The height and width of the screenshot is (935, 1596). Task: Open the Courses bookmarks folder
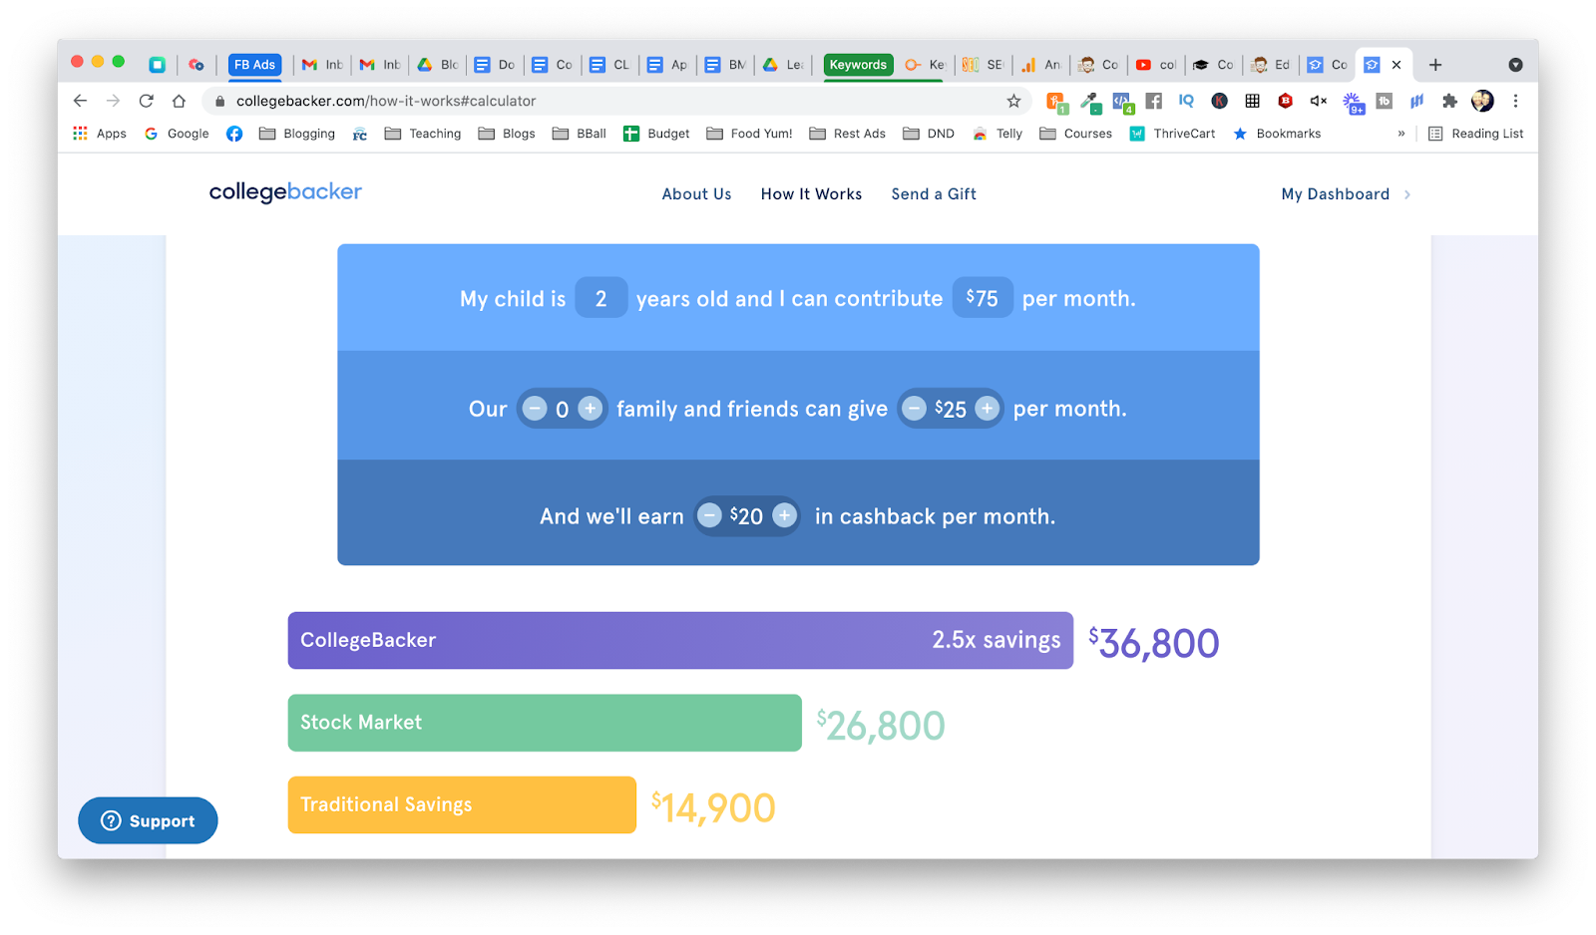point(1075,134)
